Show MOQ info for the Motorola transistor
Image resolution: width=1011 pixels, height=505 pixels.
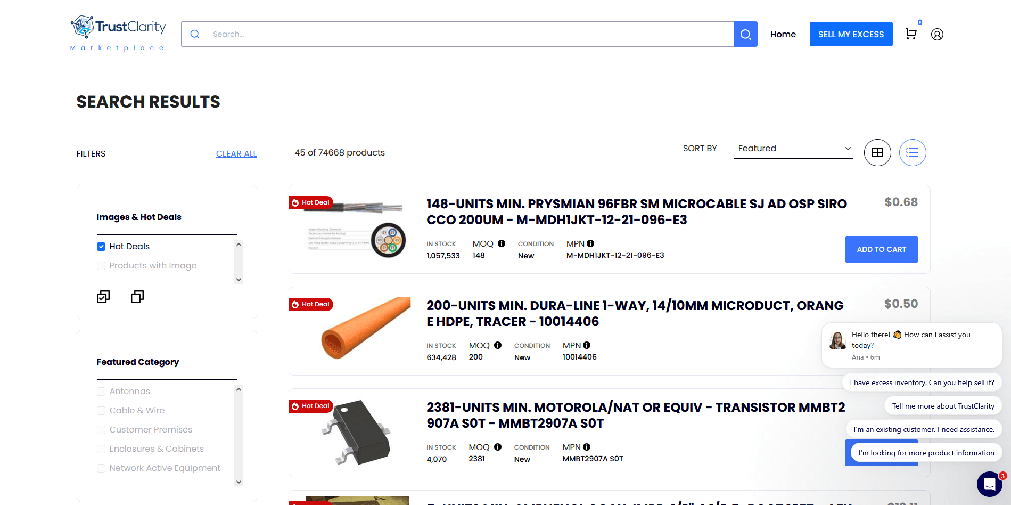click(498, 447)
